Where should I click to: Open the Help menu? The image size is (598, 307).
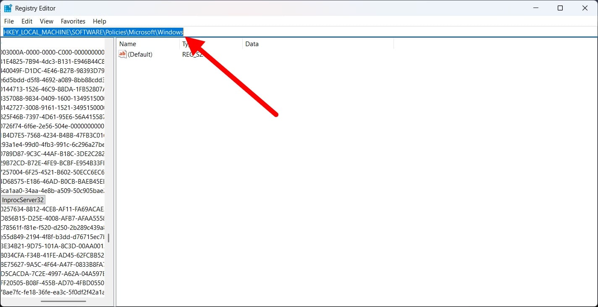click(100, 21)
